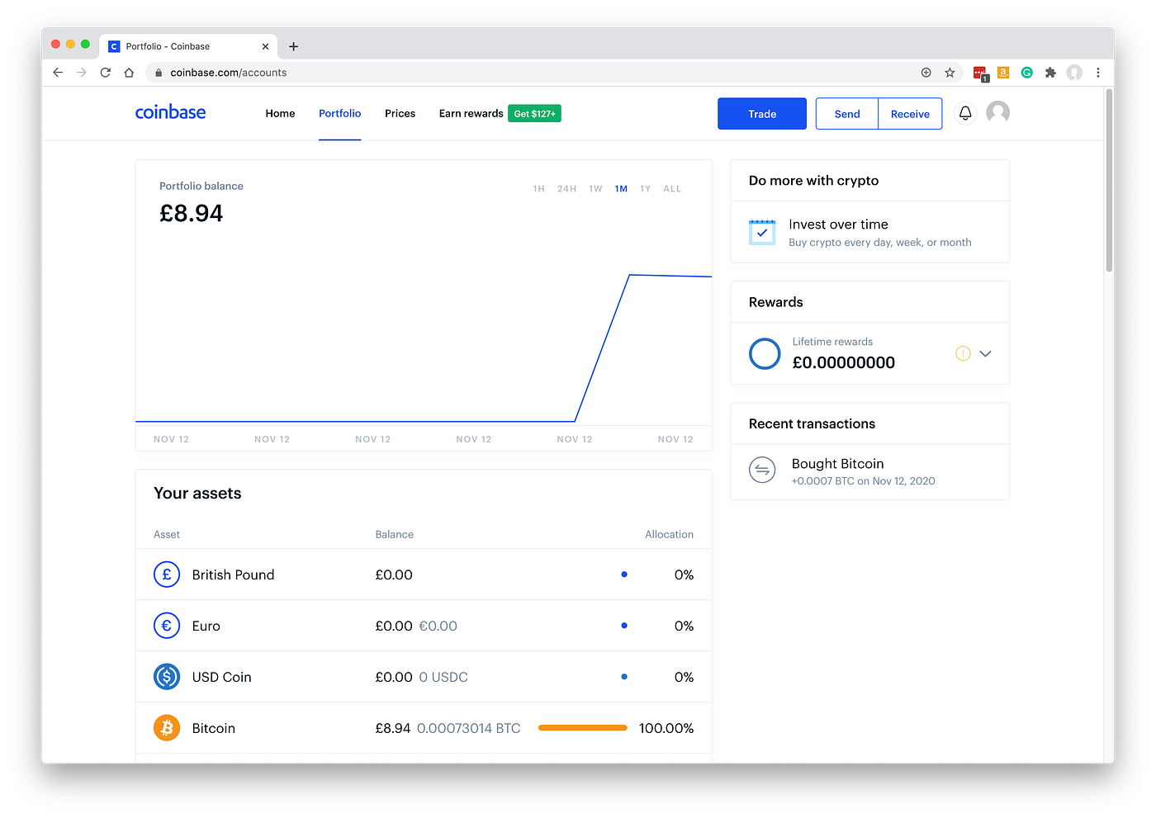Select the 1H chart range
The height and width of the screenshot is (818, 1156).
[x=538, y=189]
